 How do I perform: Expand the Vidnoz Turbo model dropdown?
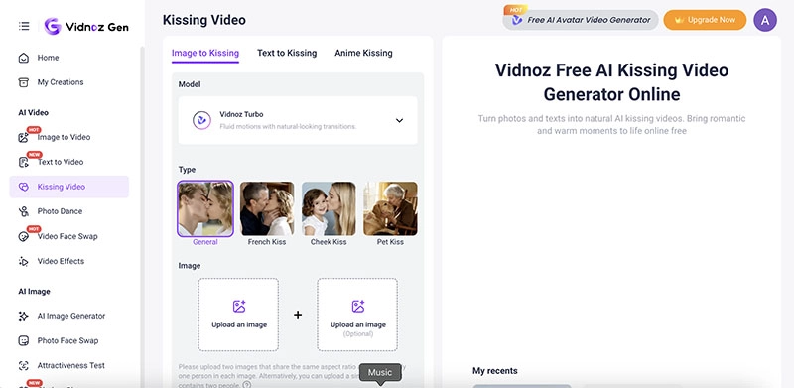point(400,120)
